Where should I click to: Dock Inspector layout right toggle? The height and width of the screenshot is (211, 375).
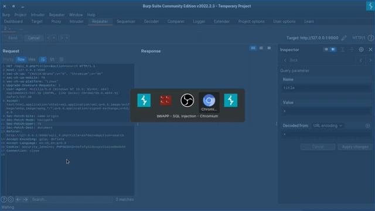(x=333, y=49)
